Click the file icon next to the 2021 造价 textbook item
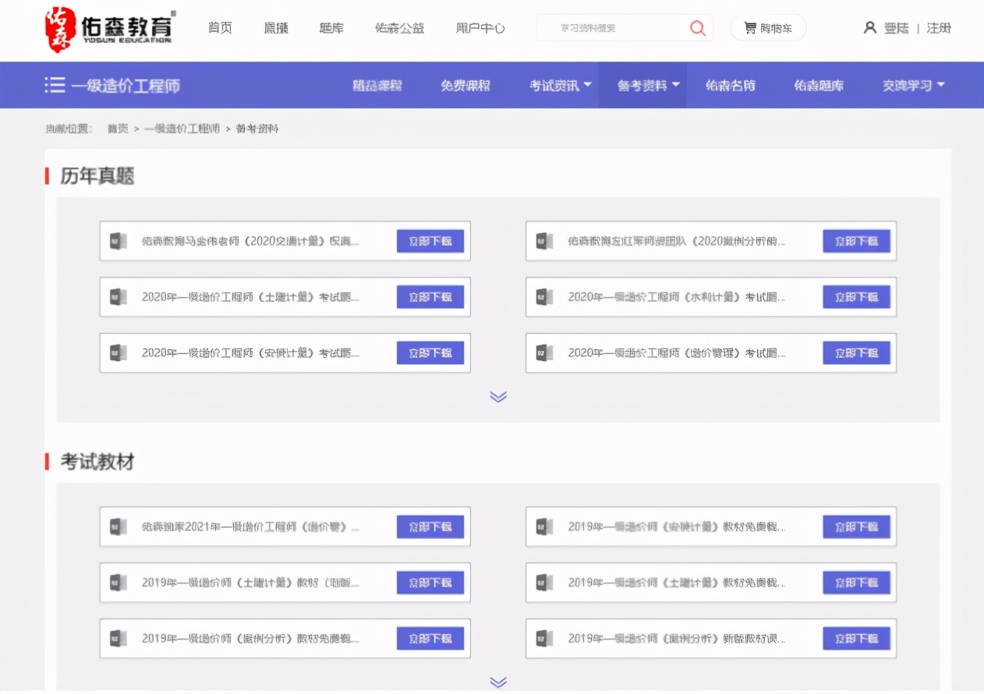Viewport: 984px width, 694px height. click(x=119, y=526)
